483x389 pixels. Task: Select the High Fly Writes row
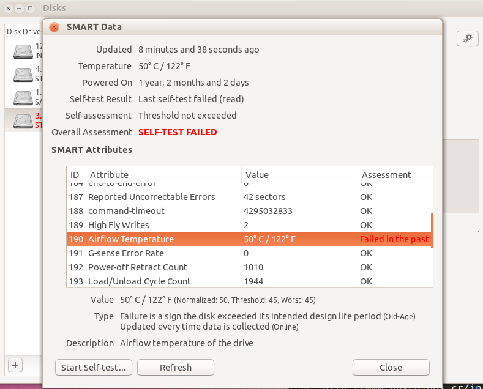coord(249,225)
